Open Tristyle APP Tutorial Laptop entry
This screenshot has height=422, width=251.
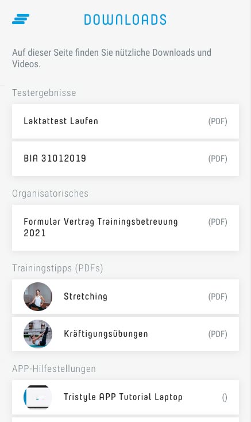(x=125, y=397)
